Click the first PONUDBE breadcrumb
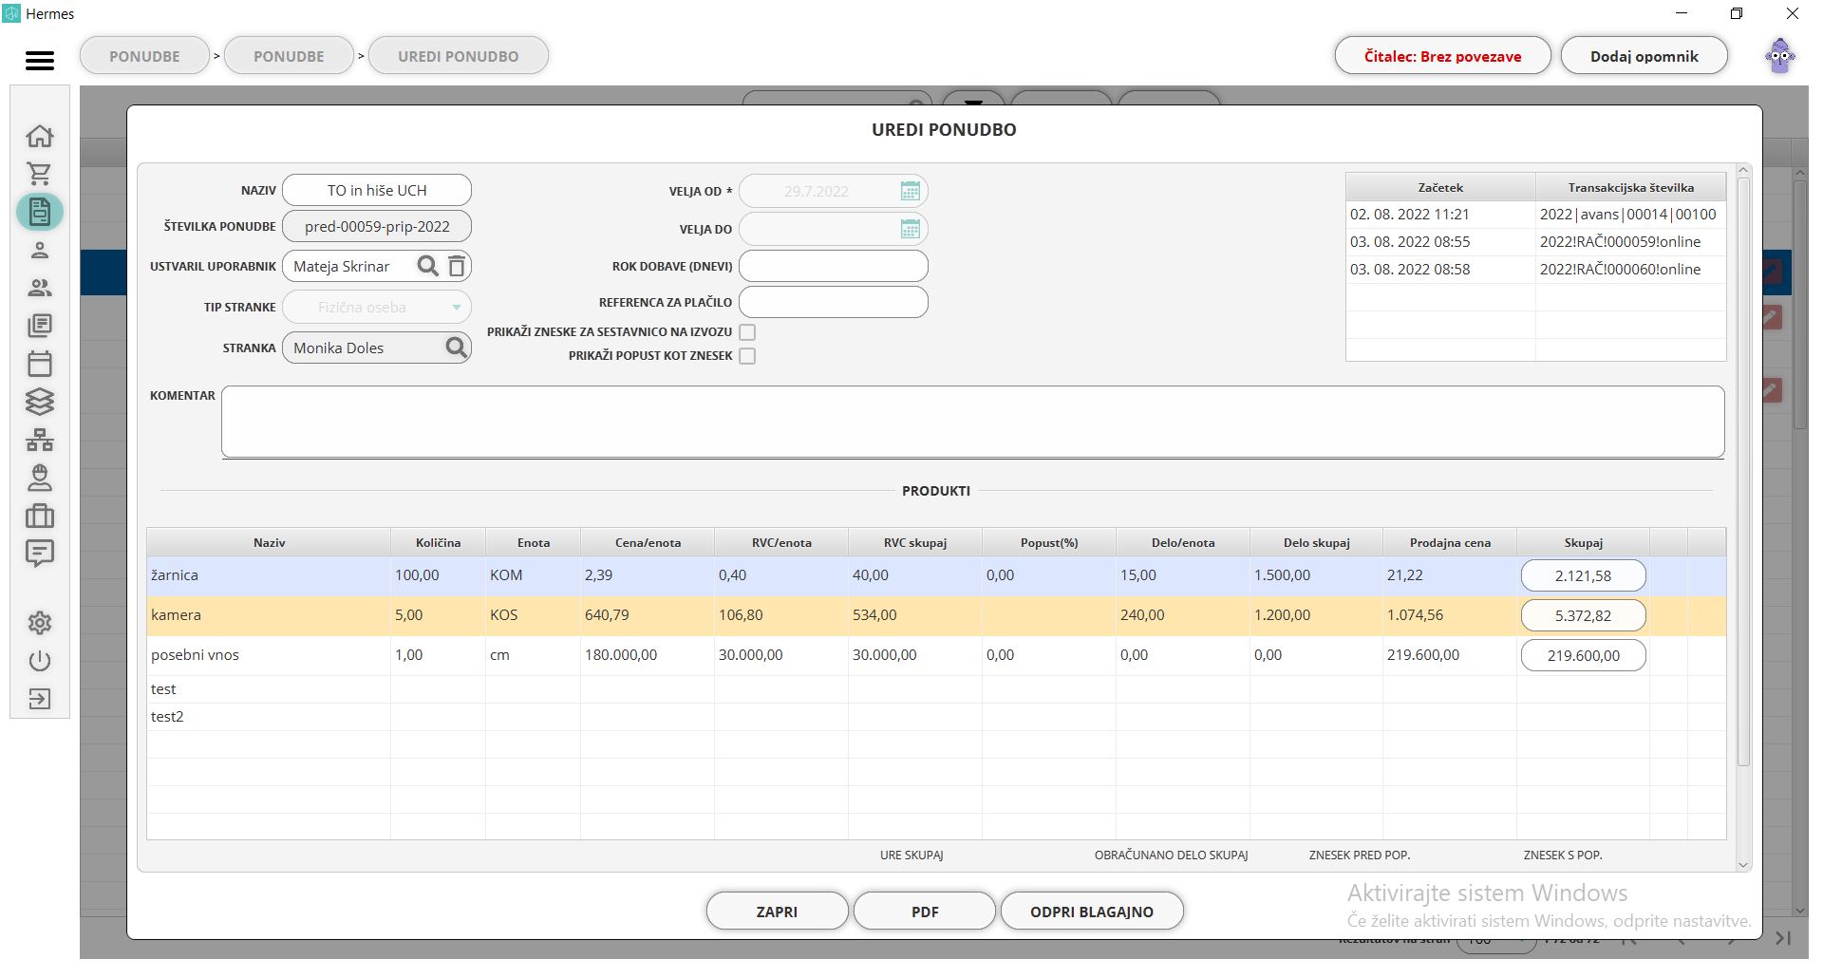The width and height of the screenshot is (1823, 978). (144, 56)
